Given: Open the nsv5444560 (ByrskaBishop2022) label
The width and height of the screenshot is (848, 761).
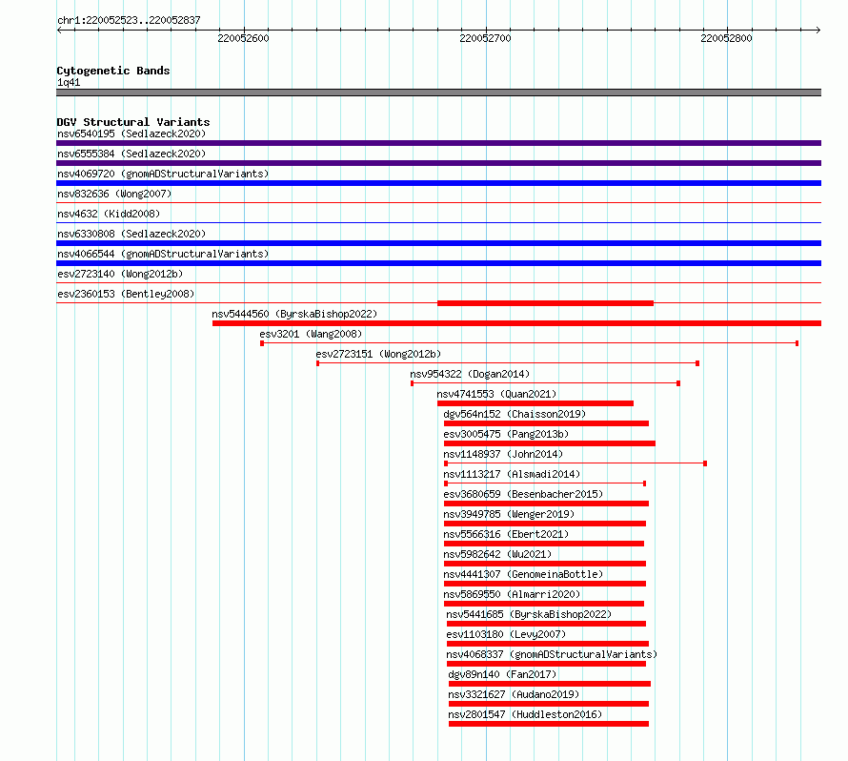Looking at the screenshot, I should point(294,314).
